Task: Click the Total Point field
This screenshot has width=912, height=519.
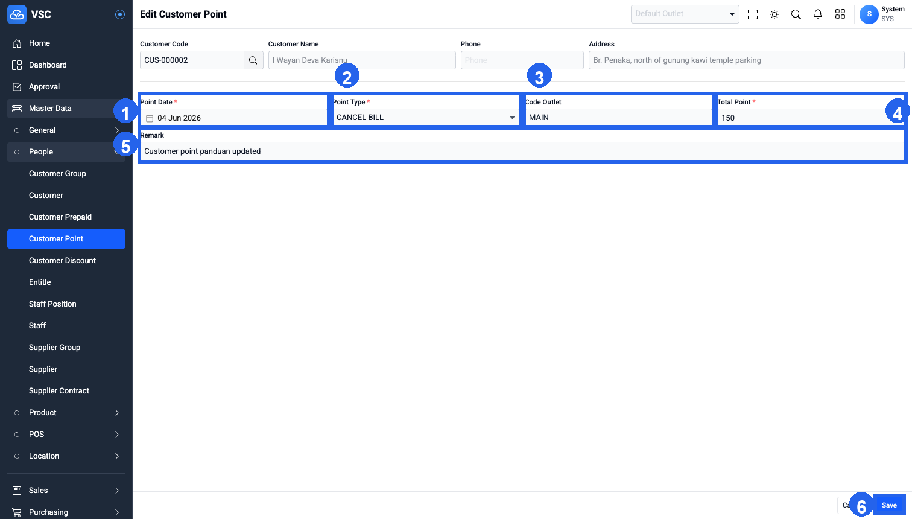Action: click(811, 118)
